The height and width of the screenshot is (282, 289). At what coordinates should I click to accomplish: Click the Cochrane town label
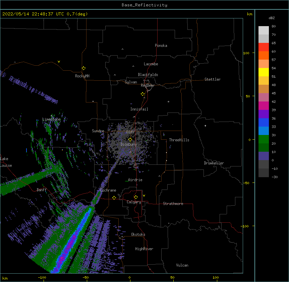tap(108, 190)
